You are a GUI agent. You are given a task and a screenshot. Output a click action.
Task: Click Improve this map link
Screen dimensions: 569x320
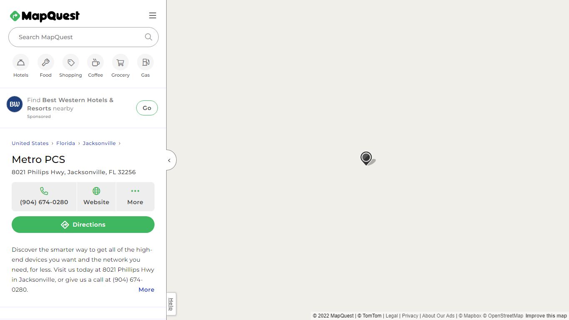(x=546, y=316)
